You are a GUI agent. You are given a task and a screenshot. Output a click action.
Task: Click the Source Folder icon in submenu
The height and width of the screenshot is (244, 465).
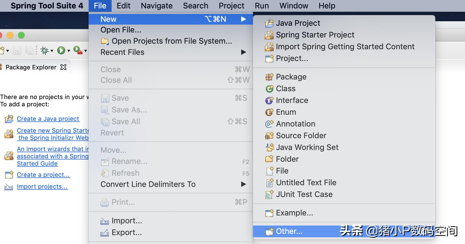(x=269, y=136)
